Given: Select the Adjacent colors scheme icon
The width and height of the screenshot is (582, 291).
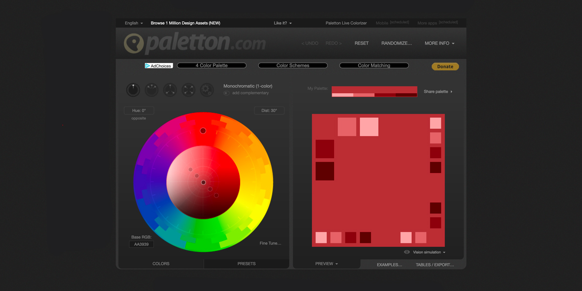Looking at the screenshot, I should click(151, 90).
